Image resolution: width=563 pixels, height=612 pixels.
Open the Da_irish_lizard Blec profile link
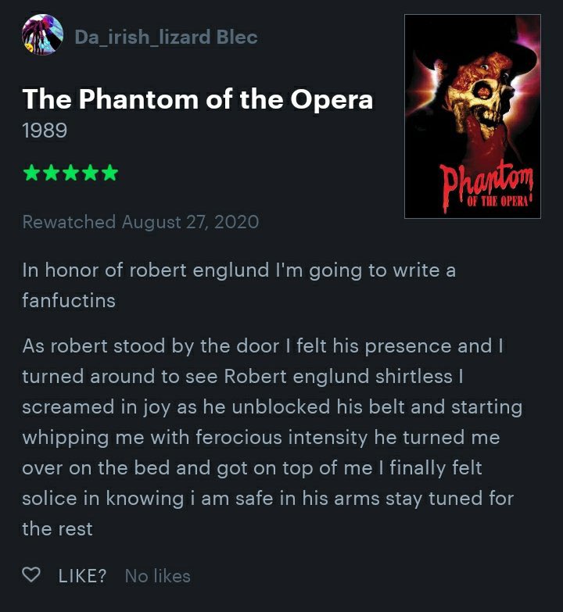click(x=166, y=37)
